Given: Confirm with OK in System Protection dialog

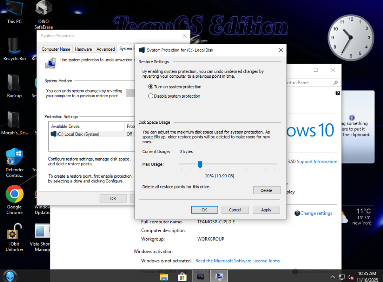Looking at the screenshot, I should pos(204,210).
